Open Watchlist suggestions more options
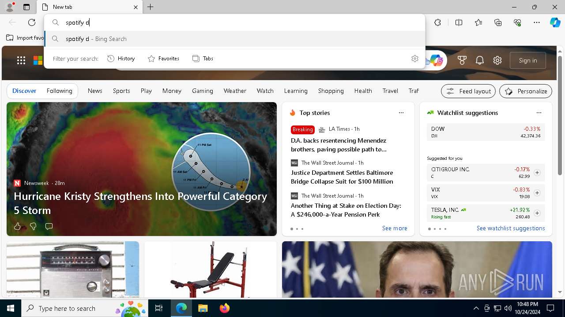 [539, 113]
